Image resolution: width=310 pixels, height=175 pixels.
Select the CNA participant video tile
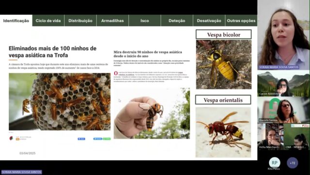point(297,137)
